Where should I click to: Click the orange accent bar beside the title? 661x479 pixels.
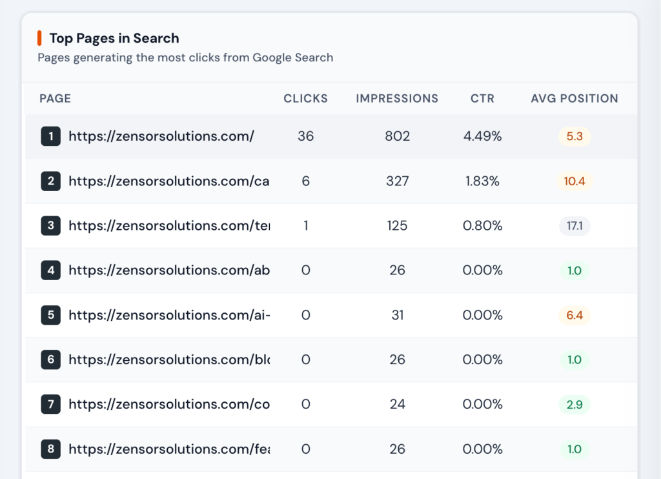coord(40,37)
